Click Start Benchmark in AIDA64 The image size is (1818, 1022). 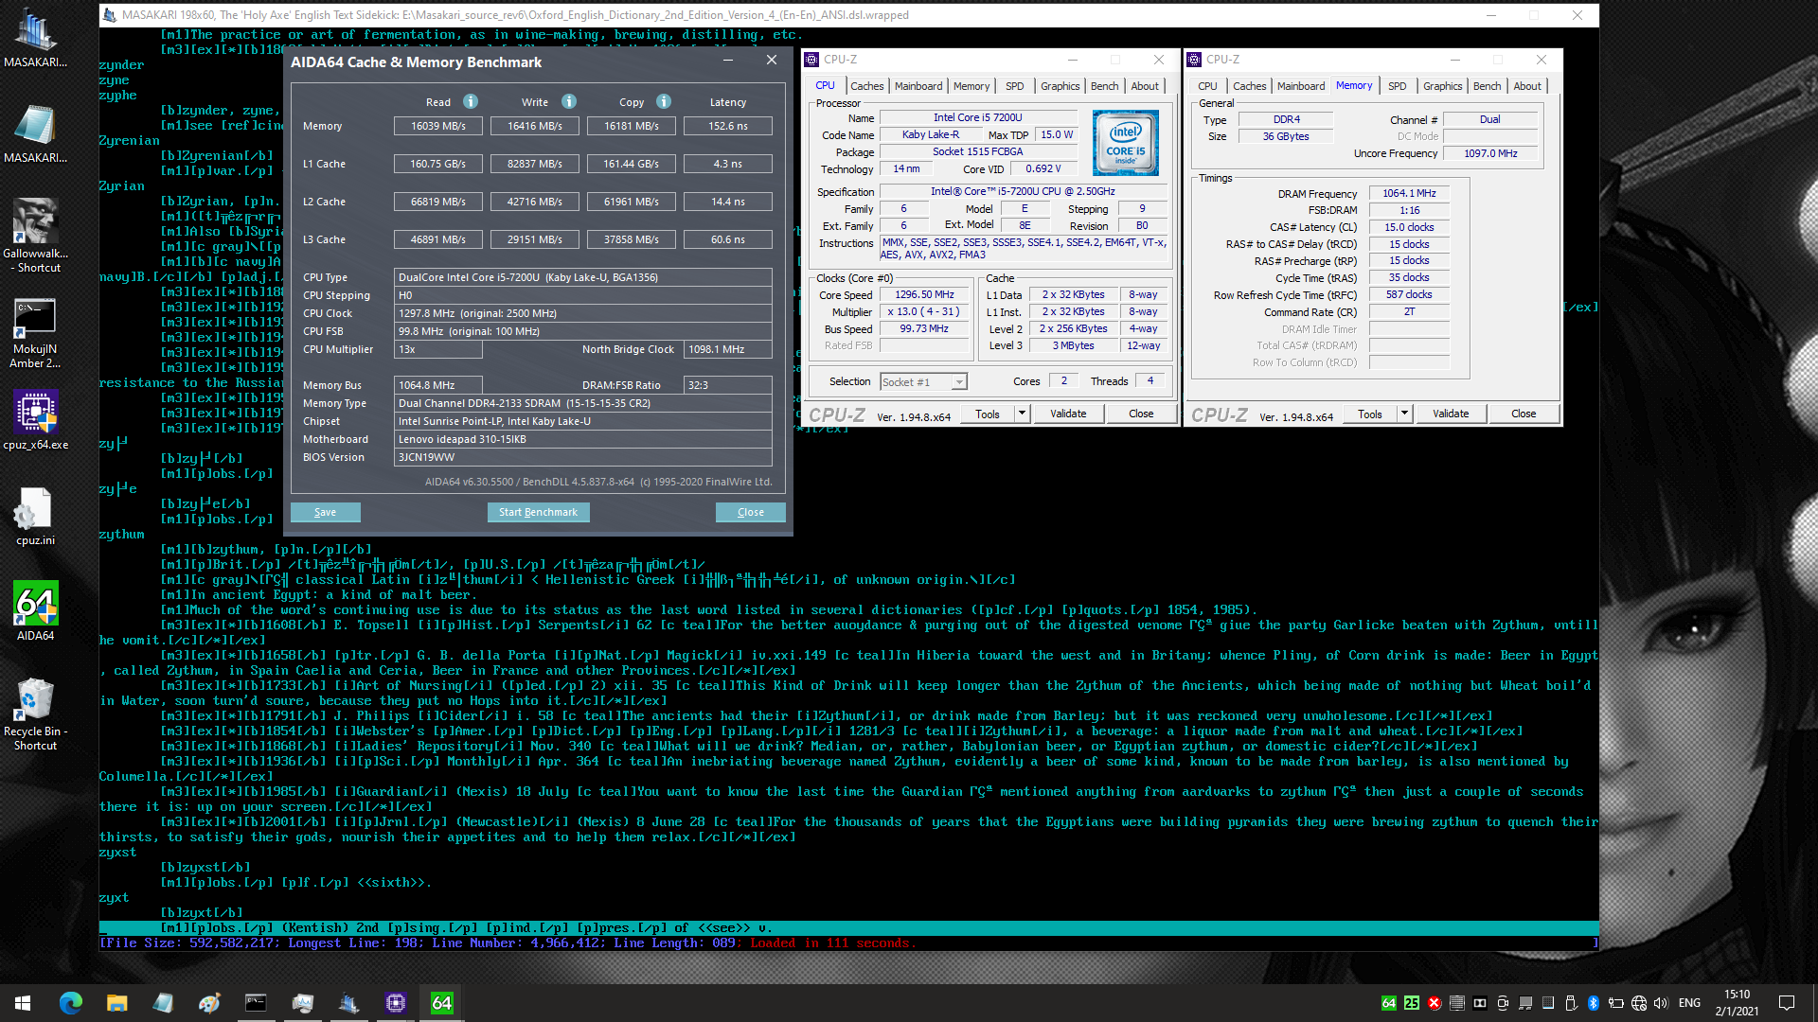click(538, 512)
